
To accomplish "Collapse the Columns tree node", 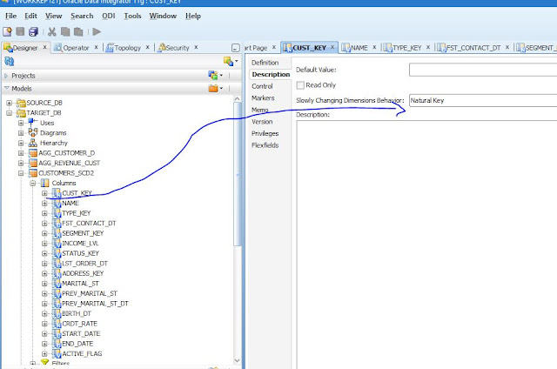I will click(x=33, y=184).
